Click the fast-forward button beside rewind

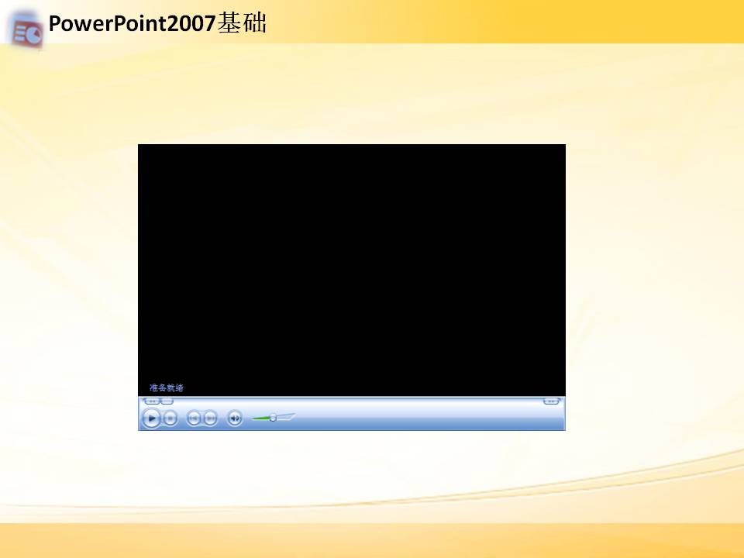click(x=167, y=401)
